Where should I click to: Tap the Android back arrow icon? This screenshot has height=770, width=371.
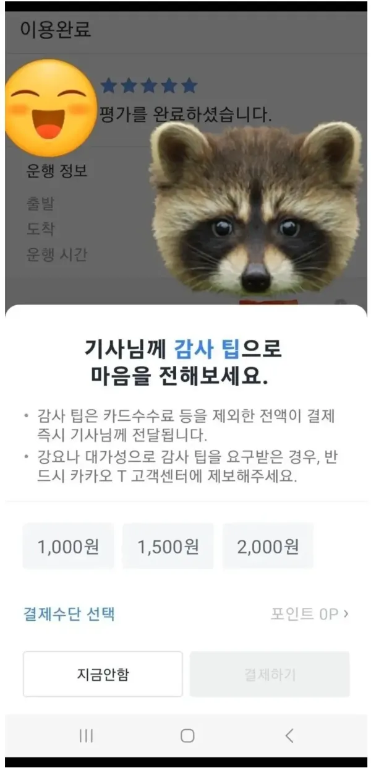(289, 735)
